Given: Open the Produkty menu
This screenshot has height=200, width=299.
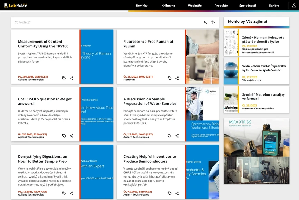Looking at the screenshot, I should [221, 6].
